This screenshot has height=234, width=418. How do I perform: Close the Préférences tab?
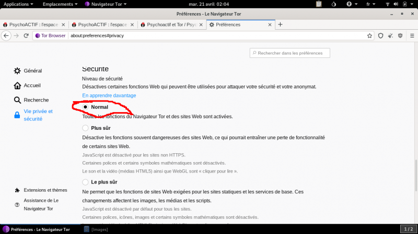(270, 24)
